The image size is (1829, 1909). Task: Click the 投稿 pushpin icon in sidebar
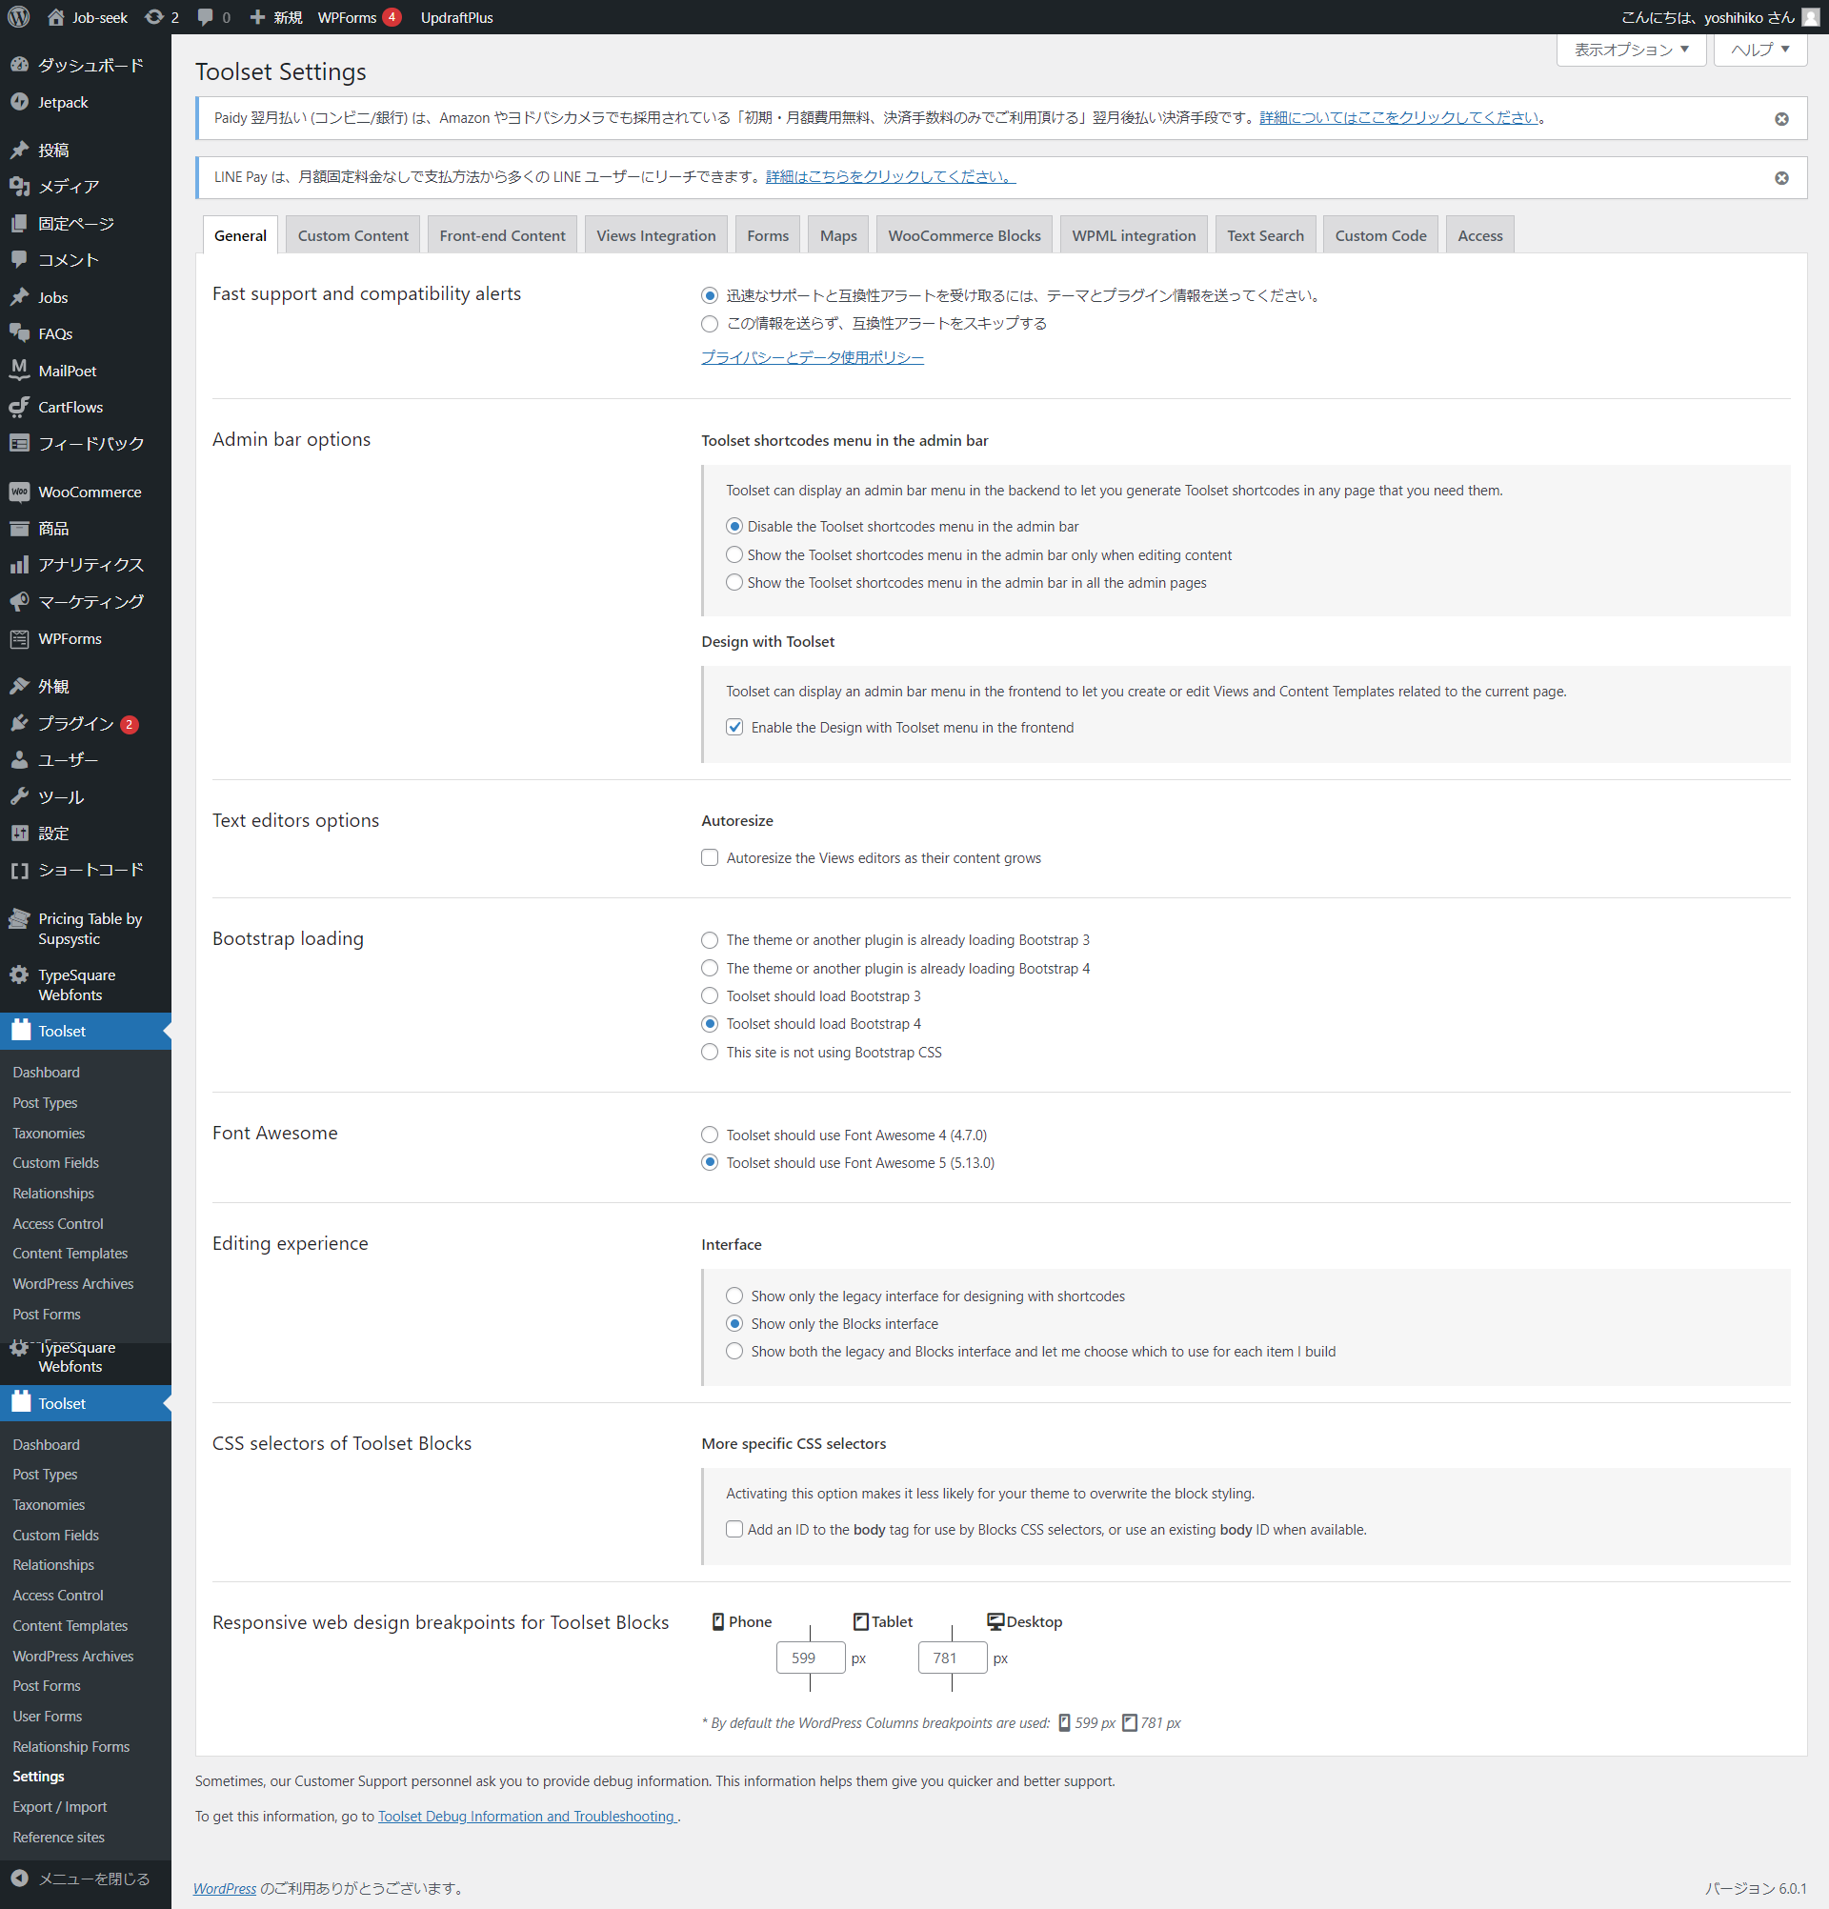(19, 150)
